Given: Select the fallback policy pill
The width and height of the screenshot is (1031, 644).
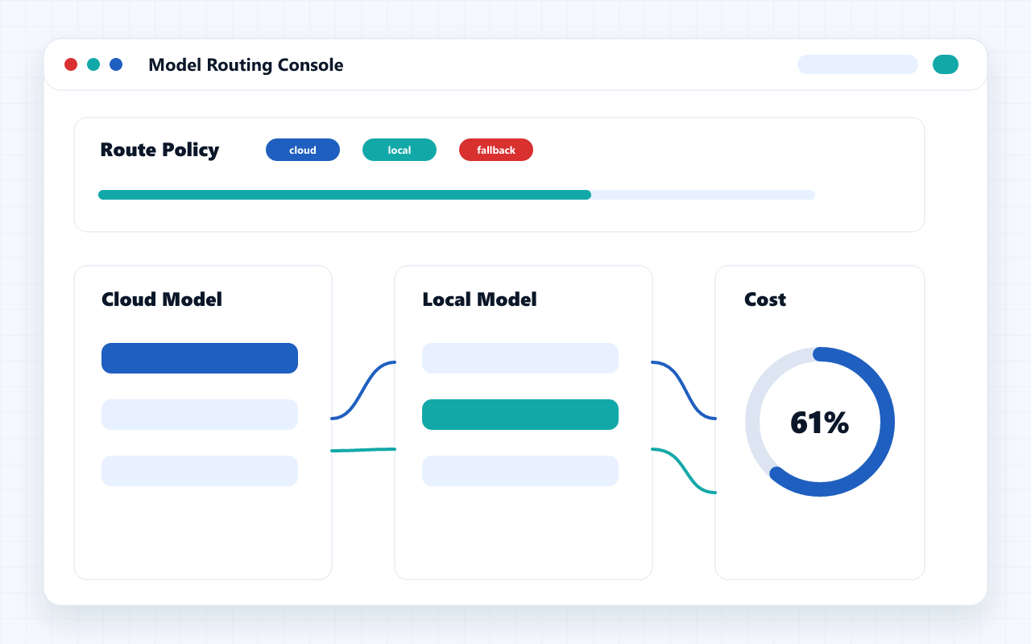Looking at the screenshot, I should click(496, 150).
